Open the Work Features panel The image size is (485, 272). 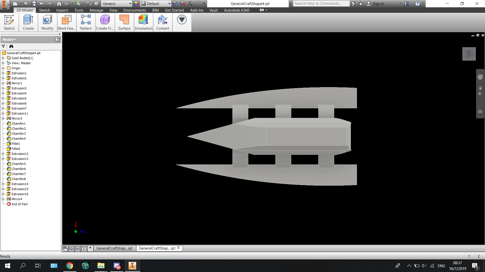click(x=67, y=22)
